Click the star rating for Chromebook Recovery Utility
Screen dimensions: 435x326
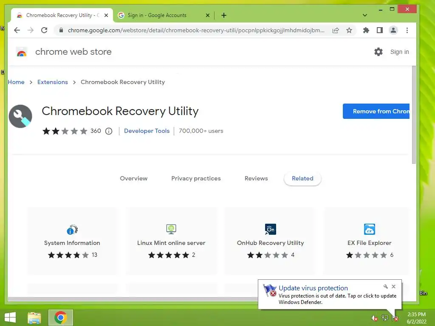[x=65, y=131]
